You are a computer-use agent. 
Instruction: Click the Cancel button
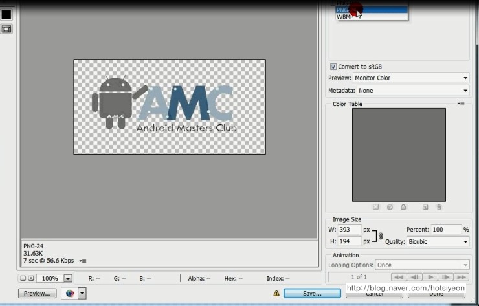tap(375, 294)
